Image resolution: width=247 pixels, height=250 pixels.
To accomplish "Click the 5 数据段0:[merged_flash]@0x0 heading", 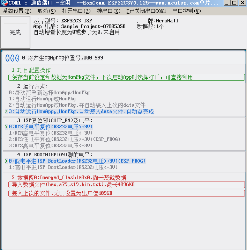I will [x=69, y=178].
